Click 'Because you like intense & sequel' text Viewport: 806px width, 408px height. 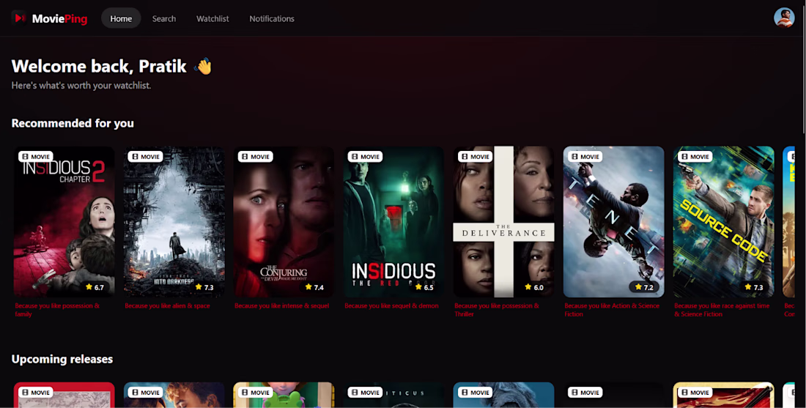(281, 305)
